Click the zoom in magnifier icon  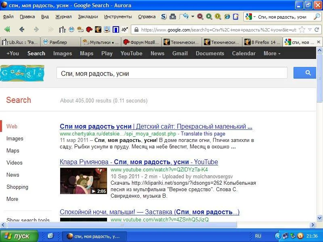pos(209,17)
